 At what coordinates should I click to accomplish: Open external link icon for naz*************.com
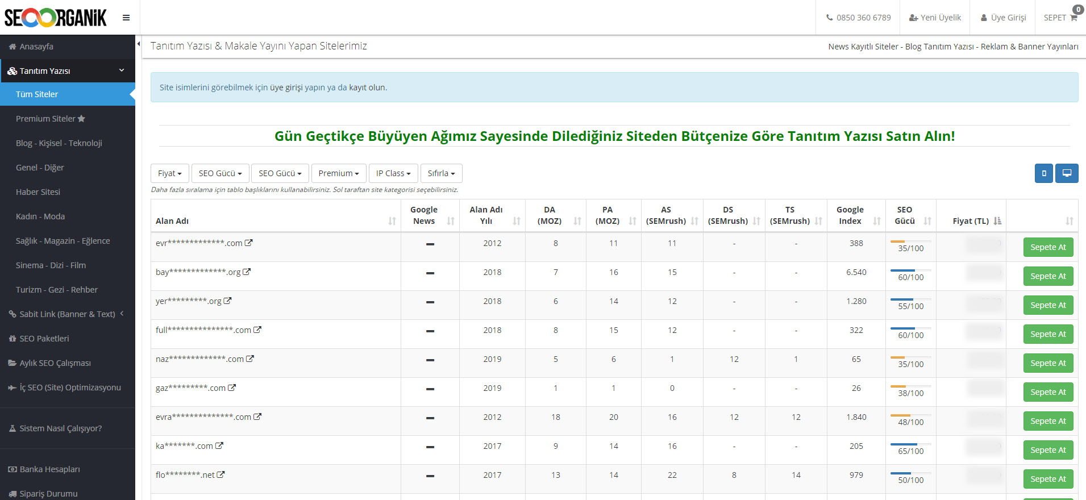(x=250, y=359)
